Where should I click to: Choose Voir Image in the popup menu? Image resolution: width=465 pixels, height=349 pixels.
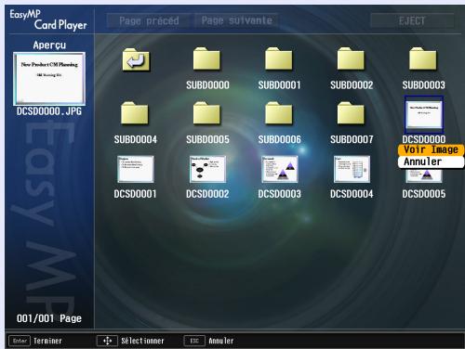pyautogui.click(x=431, y=149)
